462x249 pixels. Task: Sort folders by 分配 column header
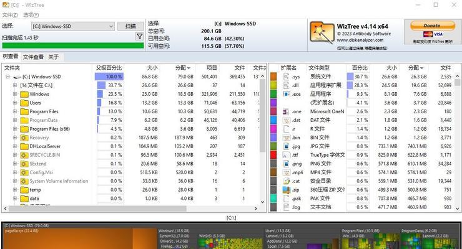click(183, 68)
